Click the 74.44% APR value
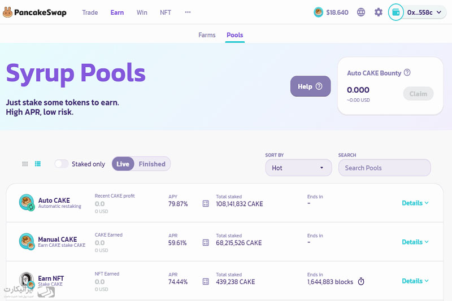This screenshot has width=452, height=301. tap(178, 282)
